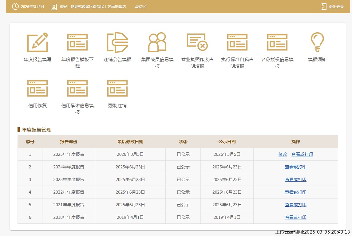352x236 pixels.
Task: Open 名称授权信息填报 icon
Action: [277, 42]
